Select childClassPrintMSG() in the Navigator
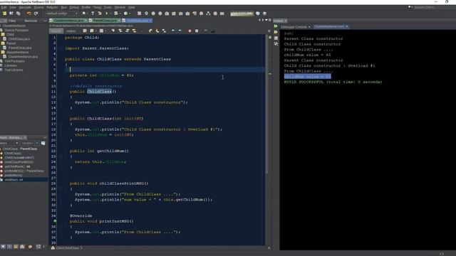456x256 pixels. 19,162
